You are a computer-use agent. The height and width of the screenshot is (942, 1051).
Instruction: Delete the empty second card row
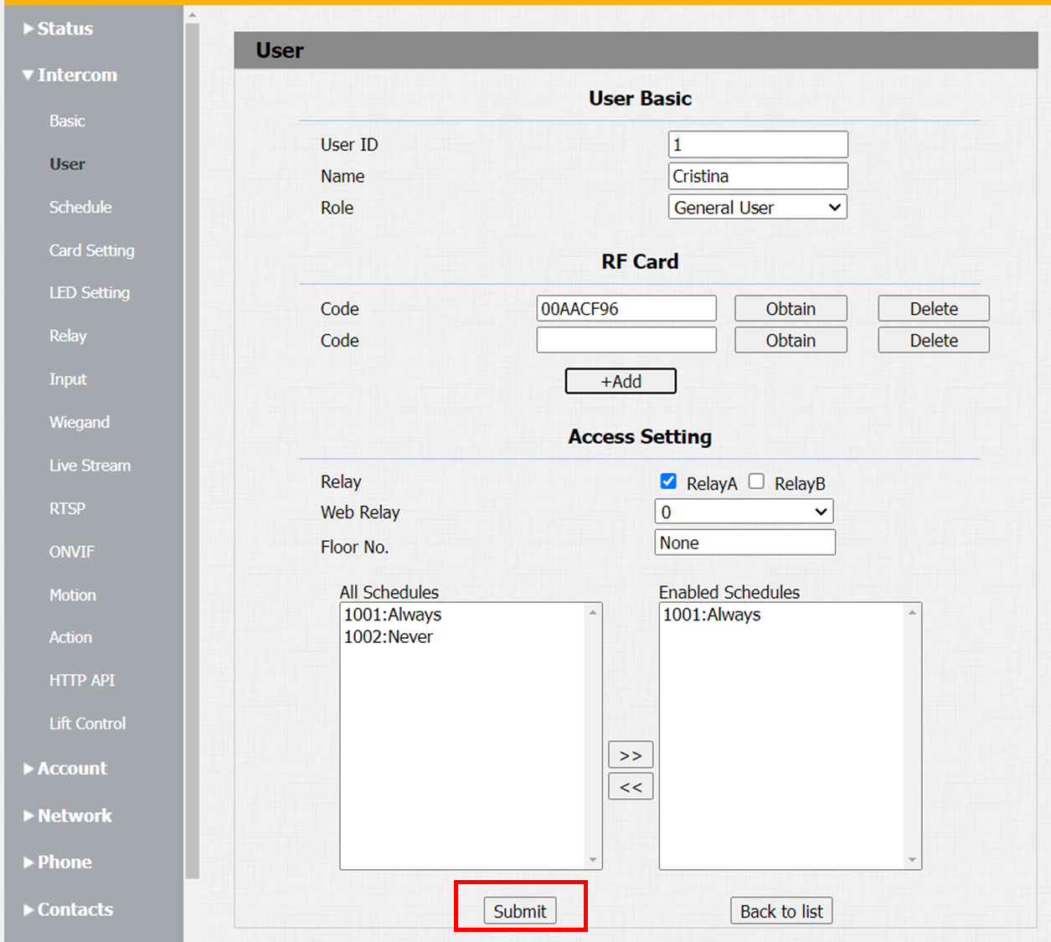[x=934, y=340]
